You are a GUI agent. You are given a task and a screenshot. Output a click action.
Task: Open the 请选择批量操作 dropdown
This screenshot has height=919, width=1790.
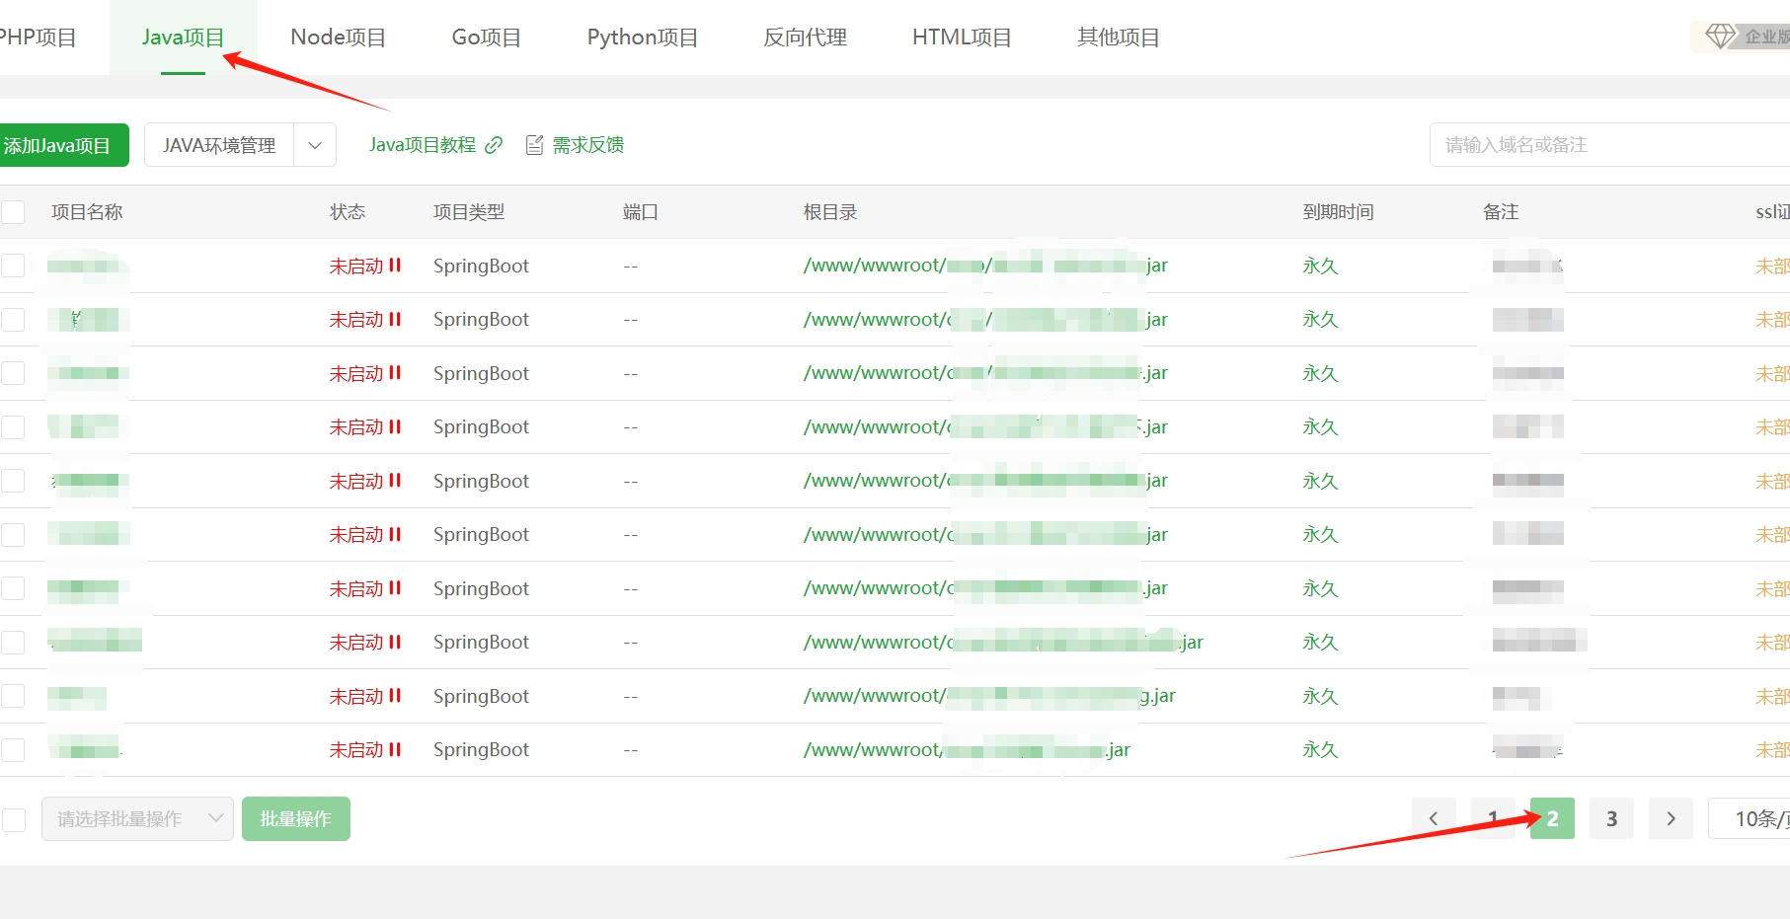tap(137, 819)
